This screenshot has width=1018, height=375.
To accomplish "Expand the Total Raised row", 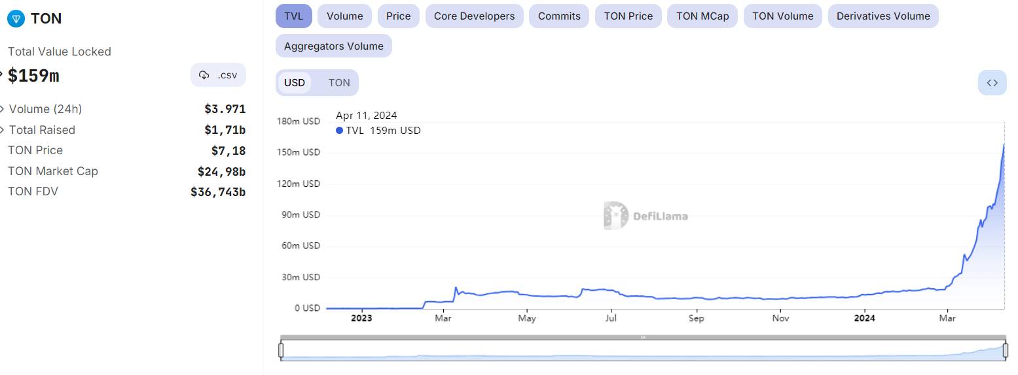I will click(x=3, y=130).
